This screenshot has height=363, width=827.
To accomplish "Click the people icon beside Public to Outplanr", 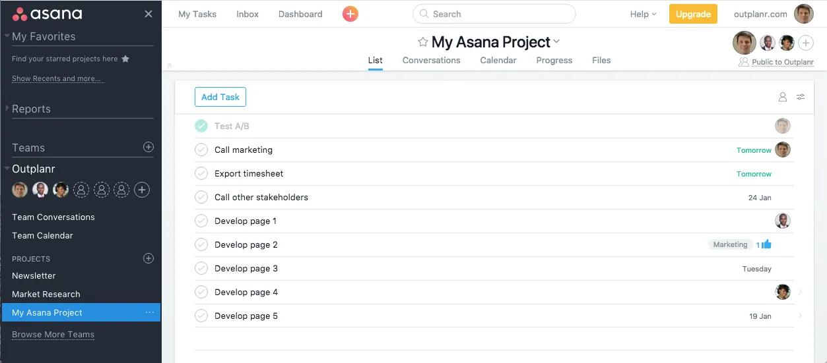I will (744, 62).
